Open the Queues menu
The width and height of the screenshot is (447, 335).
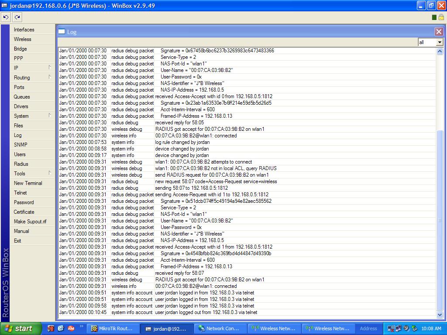point(32,97)
